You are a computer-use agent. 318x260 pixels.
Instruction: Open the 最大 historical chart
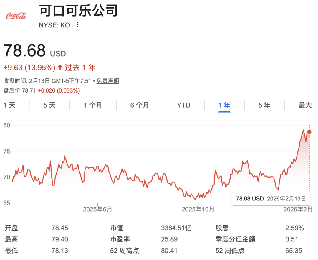[305, 105]
